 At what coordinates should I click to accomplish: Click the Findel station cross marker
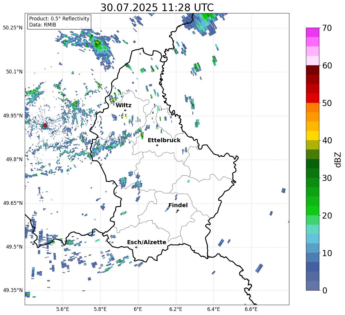[x=178, y=210]
